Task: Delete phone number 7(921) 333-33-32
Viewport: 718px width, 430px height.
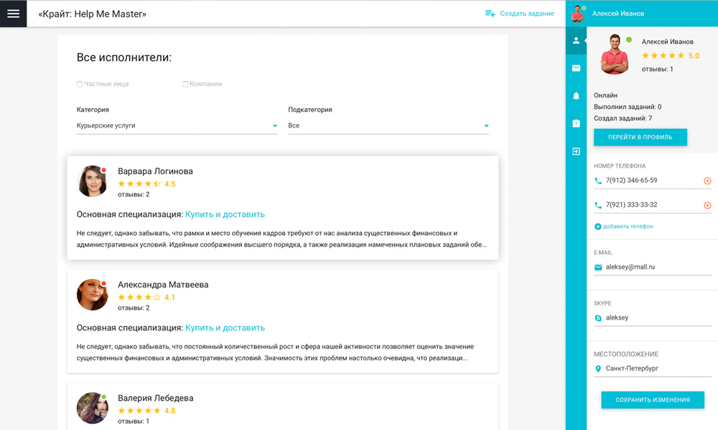Action: pos(707,206)
